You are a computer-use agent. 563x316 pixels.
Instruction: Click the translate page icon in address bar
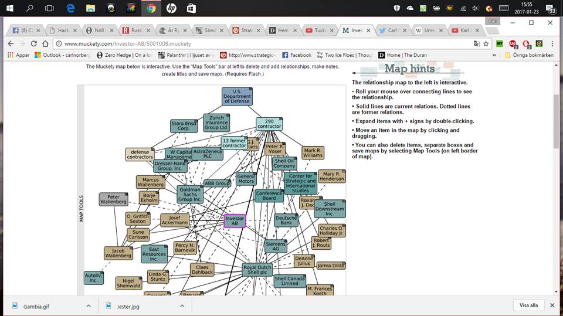[476, 44]
